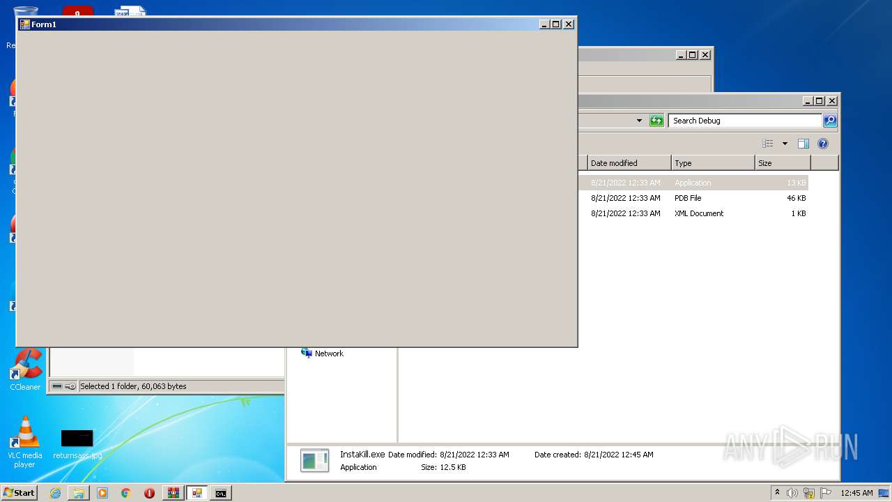Select the XML Document row
The height and width of the screenshot is (502, 892).
pyautogui.click(x=693, y=213)
